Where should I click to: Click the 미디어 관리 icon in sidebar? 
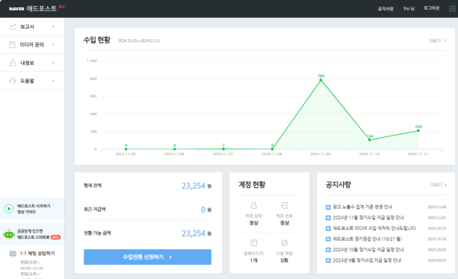(x=12, y=44)
